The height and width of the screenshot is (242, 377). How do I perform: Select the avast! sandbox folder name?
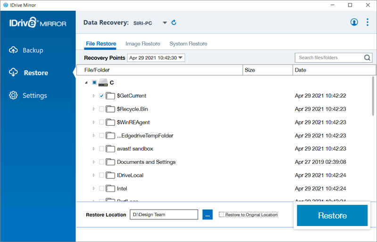(135, 149)
